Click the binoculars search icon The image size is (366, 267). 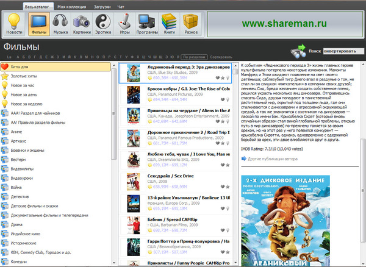[x=298, y=51]
